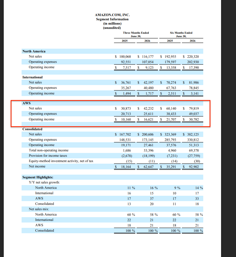Click the bold "Consolidated" section heading

(32, 129)
